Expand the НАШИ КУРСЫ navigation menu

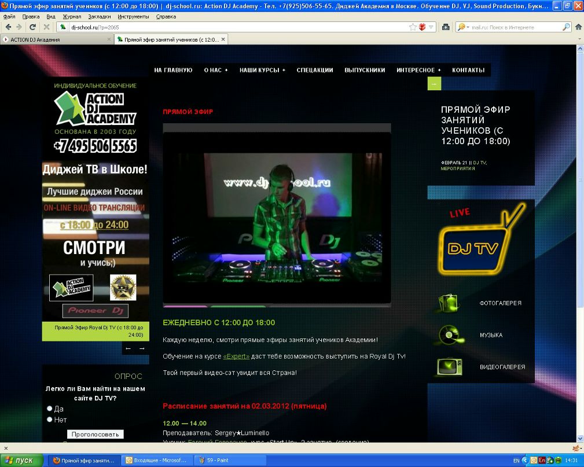(x=262, y=70)
